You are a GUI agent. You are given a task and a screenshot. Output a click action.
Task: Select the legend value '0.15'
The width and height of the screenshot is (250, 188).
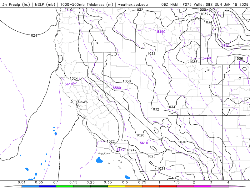[x=73, y=182]
